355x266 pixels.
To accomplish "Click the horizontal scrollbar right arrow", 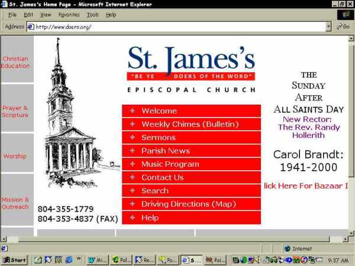I will click(346, 239).
